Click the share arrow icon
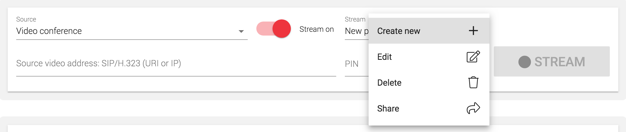626x132 pixels. [x=473, y=108]
